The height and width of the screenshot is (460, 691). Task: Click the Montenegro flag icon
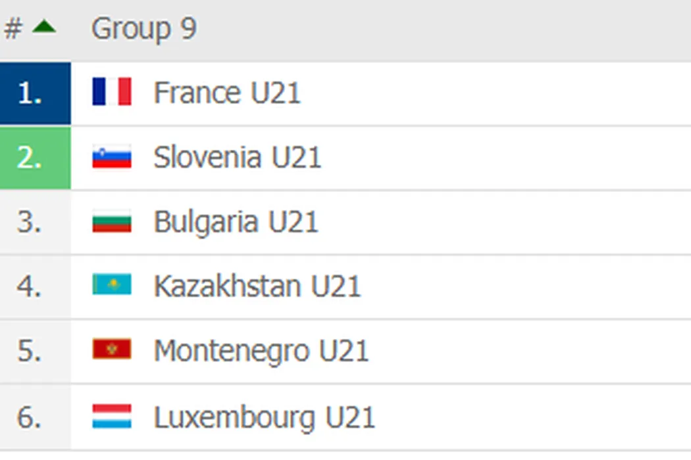[x=112, y=350]
